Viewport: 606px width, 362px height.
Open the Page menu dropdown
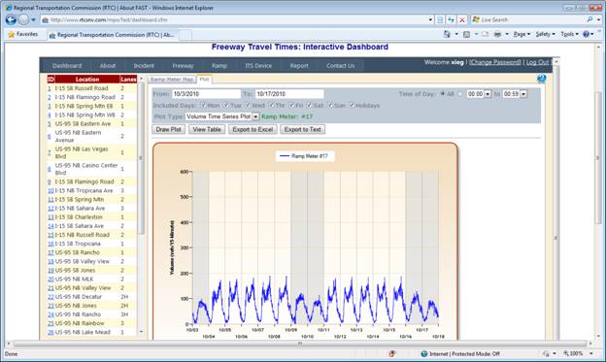[522, 34]
